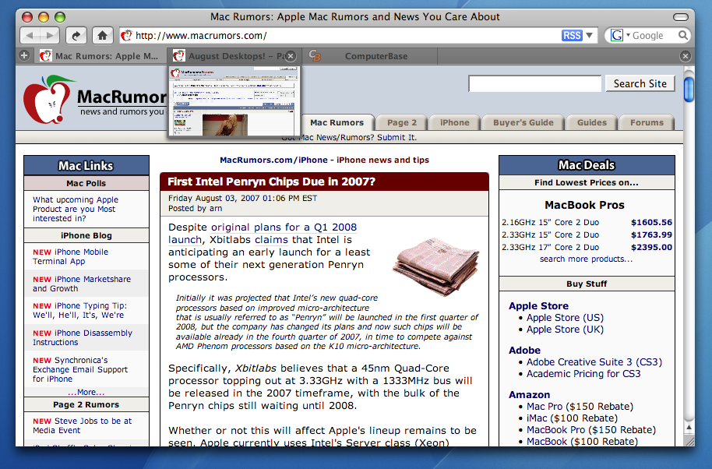Follow the original plans for a Q1 2008 link
712x469 pixels.
click(x=284, y=227)
